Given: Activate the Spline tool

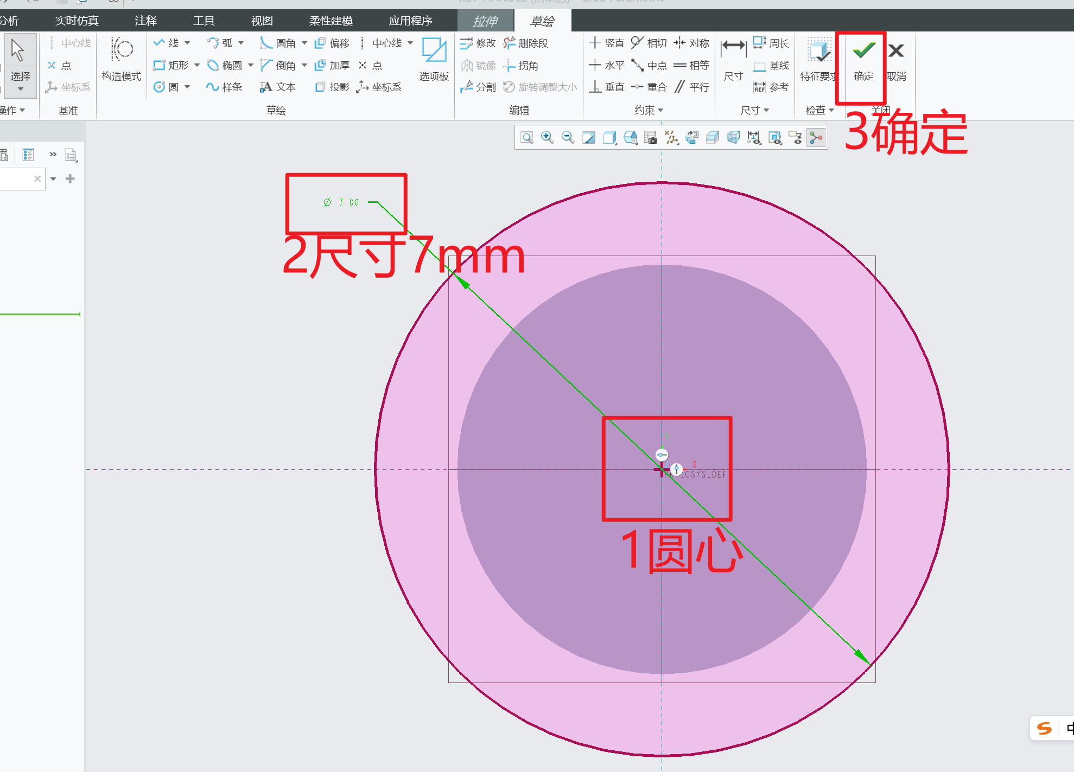Looking at the screenshot, I should [x=224, y=87].
